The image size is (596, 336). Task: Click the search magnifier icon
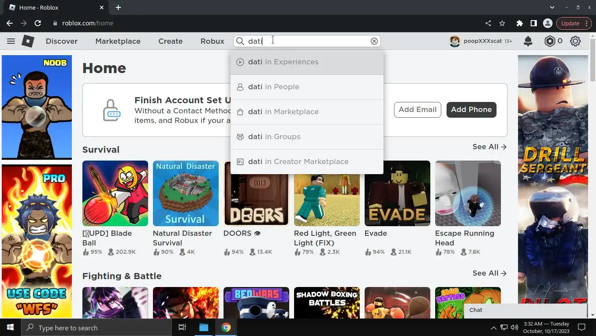tap(240, 41)
